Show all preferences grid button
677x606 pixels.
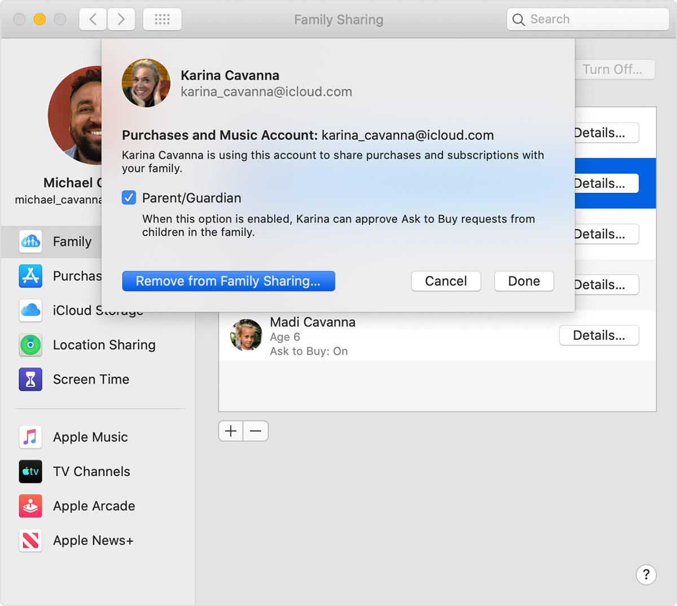click(162, 19)
